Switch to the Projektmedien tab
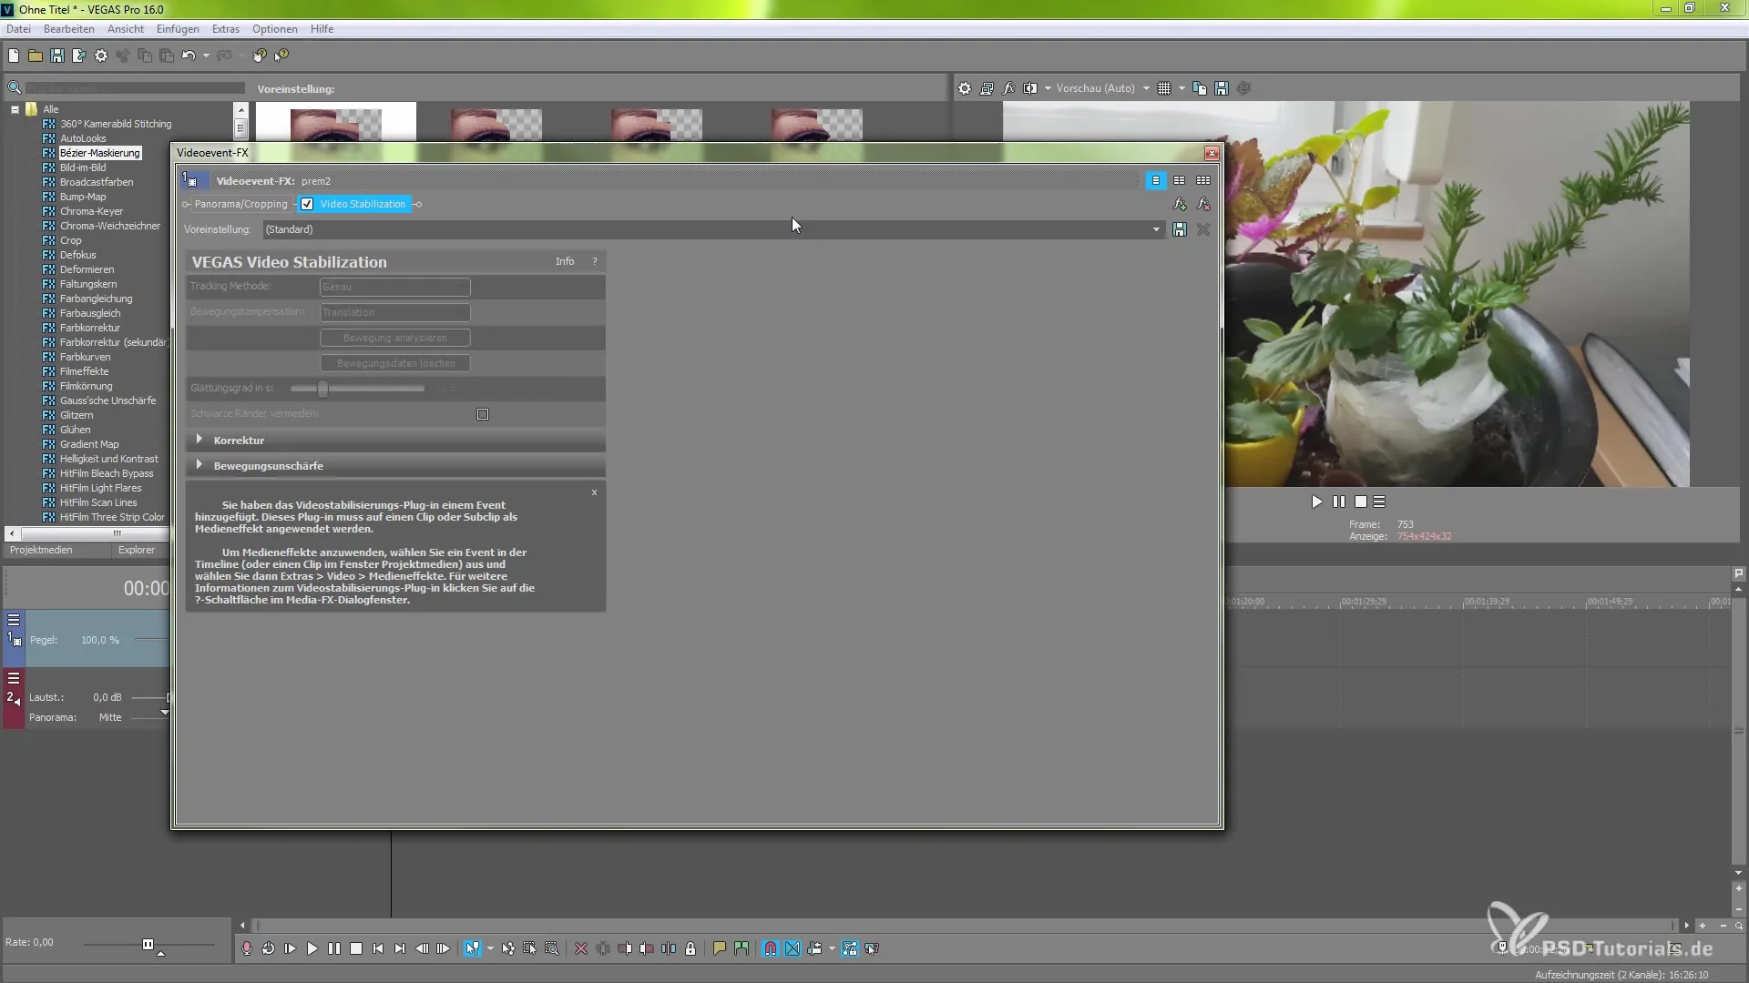 click(41, 550)
